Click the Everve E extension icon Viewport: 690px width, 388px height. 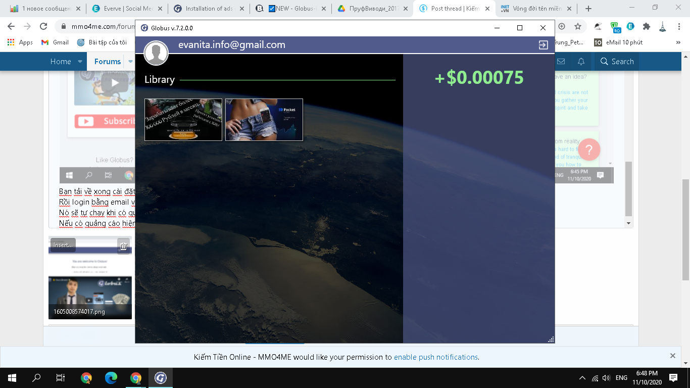pos(630,26)
